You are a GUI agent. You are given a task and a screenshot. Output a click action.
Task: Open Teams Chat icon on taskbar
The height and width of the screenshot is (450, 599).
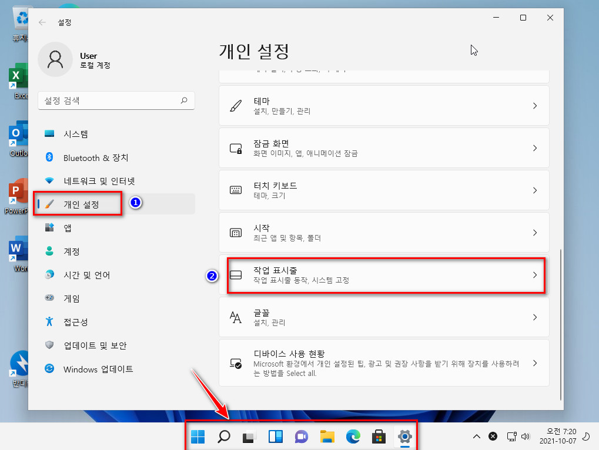[302, 436]
